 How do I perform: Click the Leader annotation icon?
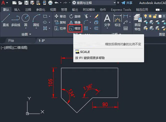[x=126, y=22]
